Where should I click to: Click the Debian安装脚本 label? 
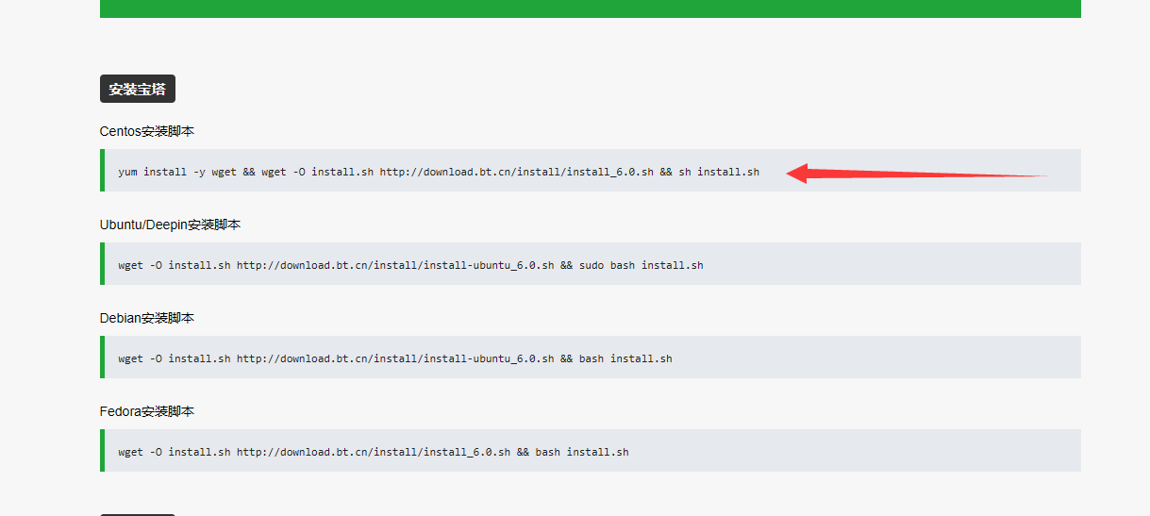147,318
